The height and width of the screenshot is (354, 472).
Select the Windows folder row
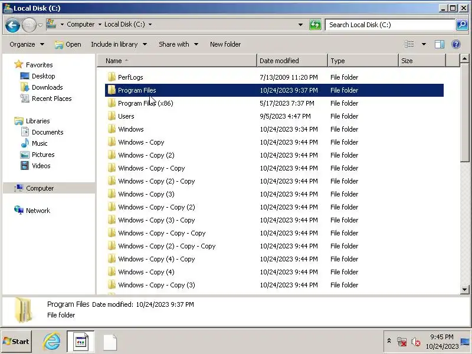[274, 129]
